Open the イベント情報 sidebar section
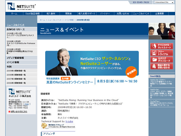 (21, 62)
